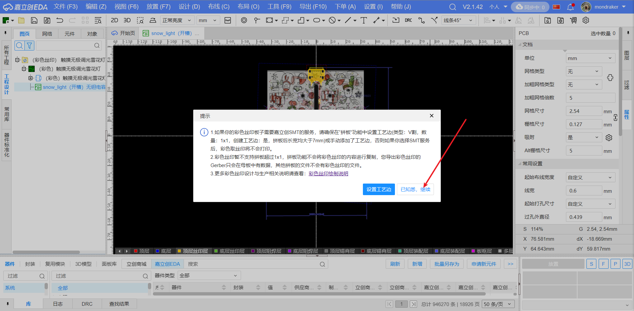The image size is (634, 311).
Task: Open the 起始打孔尺寸 dropdown
Action: [590, 204]
